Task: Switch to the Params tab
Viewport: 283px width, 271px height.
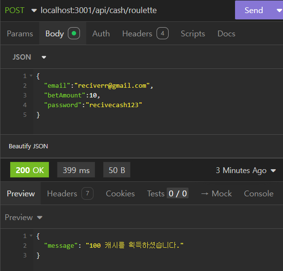Action: click(20, 33)
